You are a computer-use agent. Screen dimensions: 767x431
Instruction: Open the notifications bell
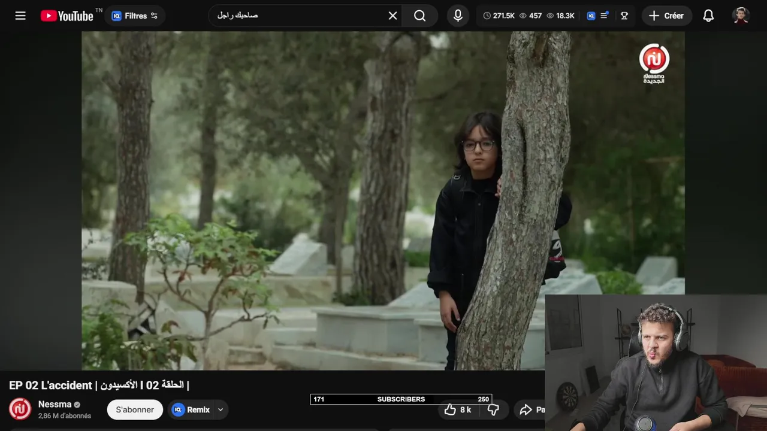708,16
